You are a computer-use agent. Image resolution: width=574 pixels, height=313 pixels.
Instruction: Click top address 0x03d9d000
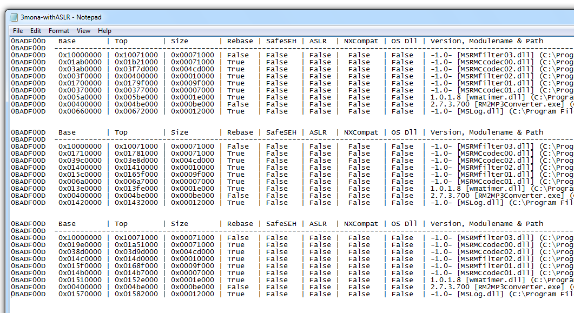click(x=136, y=252)
